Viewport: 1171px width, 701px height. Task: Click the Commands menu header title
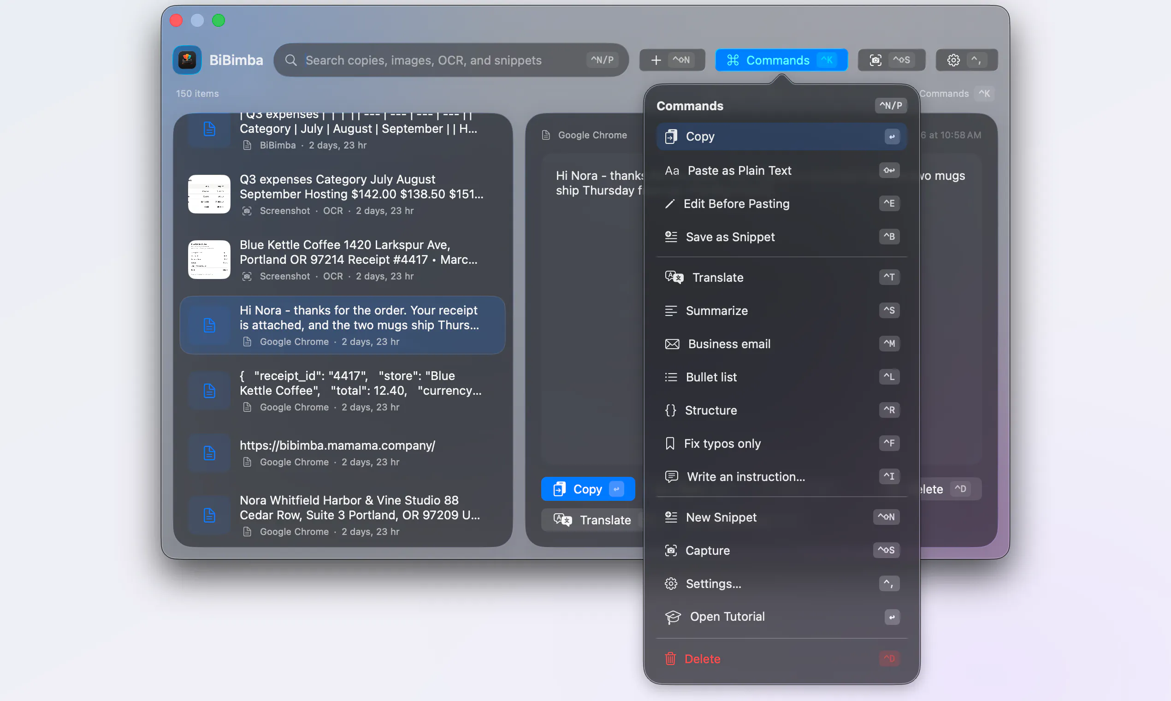click(690, 106)
